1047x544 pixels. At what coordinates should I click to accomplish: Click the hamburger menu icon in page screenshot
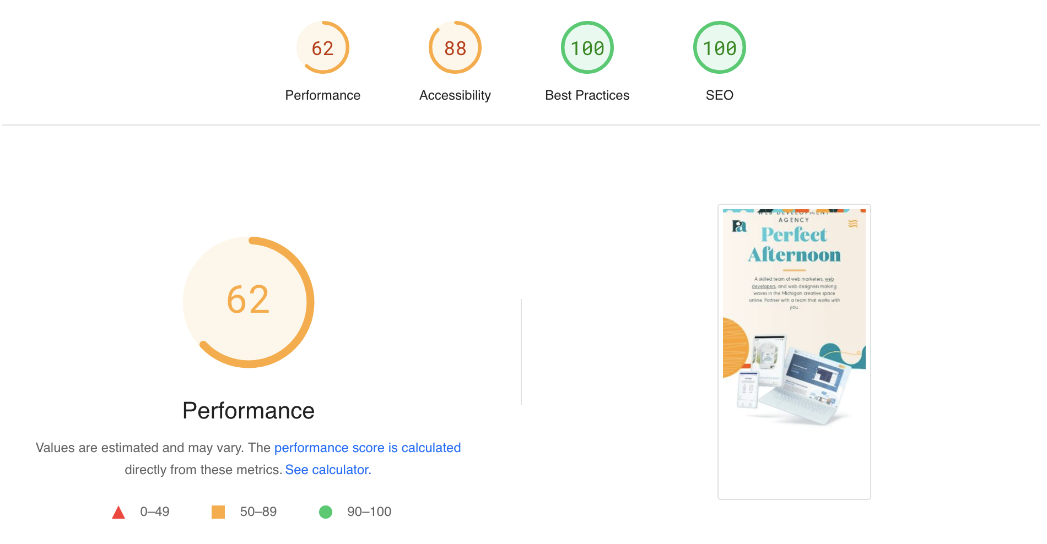tap(852, 224)
